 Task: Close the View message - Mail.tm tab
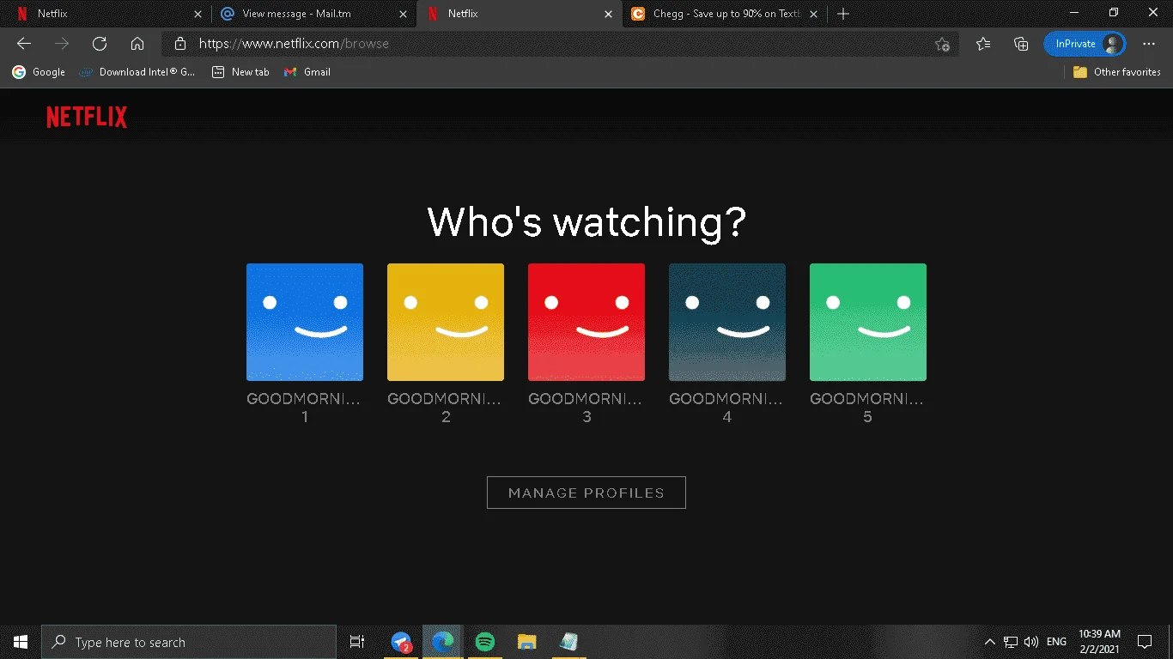(404, 14)
